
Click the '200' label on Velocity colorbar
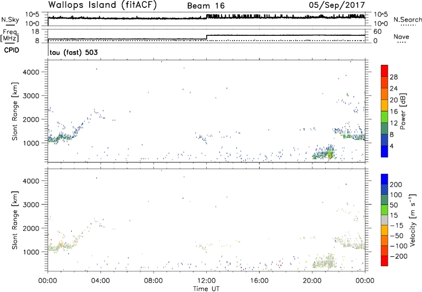396,184
